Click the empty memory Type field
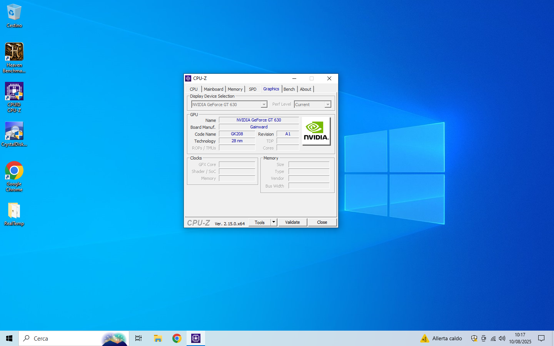 (309, 171)
